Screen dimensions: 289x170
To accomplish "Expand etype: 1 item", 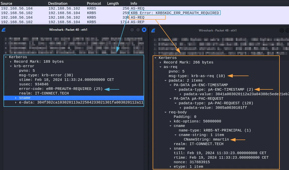I will (170, 166).
